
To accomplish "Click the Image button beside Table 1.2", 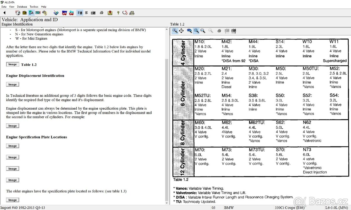I will (13, 64).
